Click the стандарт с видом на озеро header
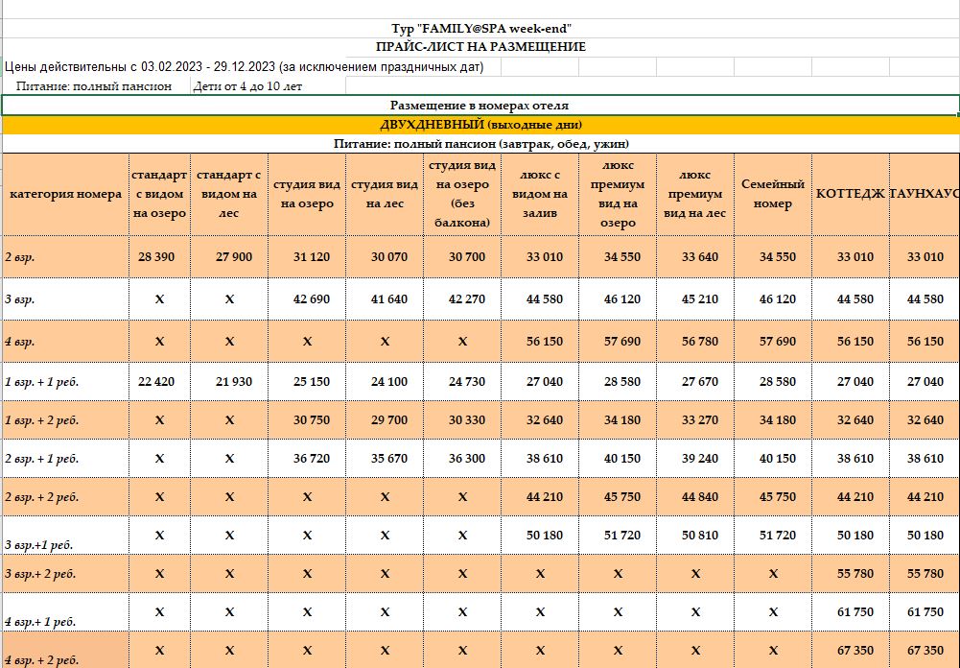The image size is (960, 668). click(159, 194)
